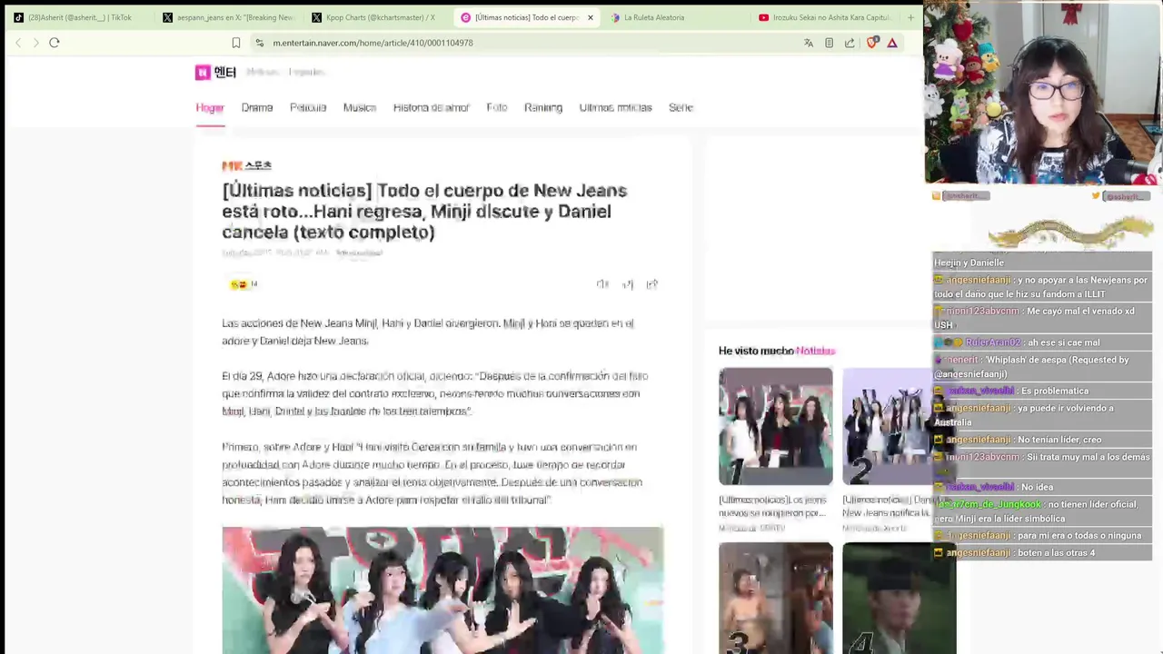The image size is (1163, 654).
Task: Click the MK Sports publisher logo
Action: pos(246,165)
